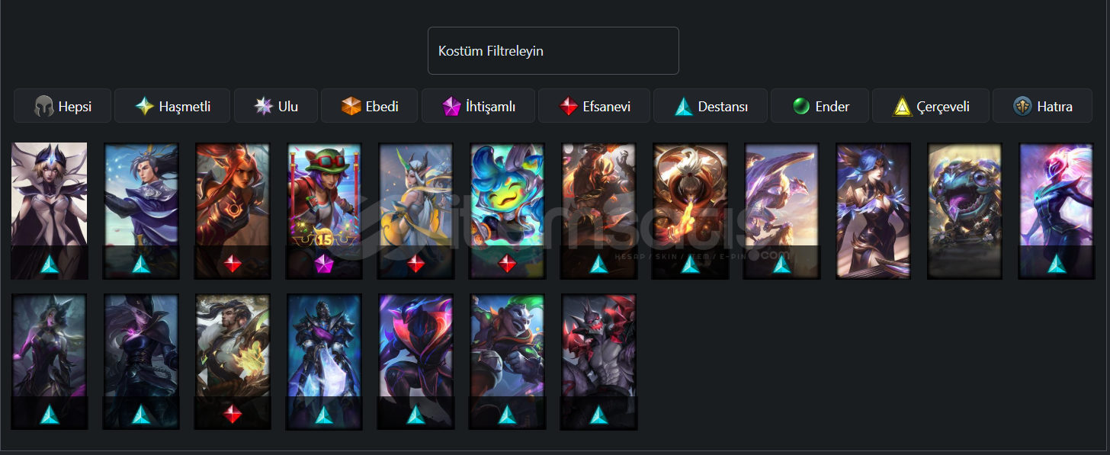Open the Teemo skin with 15 badge

(x=324, y=211)
